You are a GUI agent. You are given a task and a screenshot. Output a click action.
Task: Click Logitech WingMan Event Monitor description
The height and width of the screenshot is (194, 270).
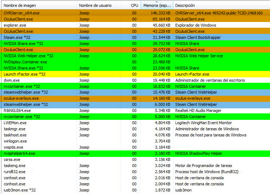[204, 123]
